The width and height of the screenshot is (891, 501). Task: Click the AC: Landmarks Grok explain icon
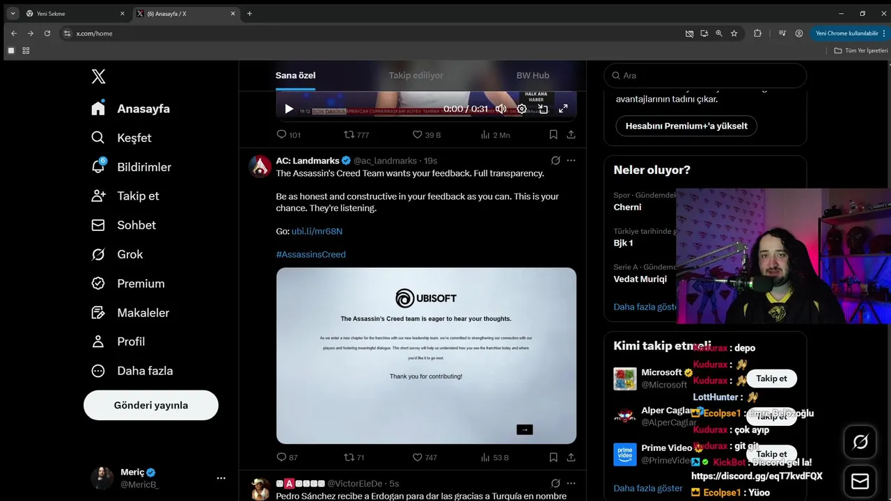click(x=555, y=160)
